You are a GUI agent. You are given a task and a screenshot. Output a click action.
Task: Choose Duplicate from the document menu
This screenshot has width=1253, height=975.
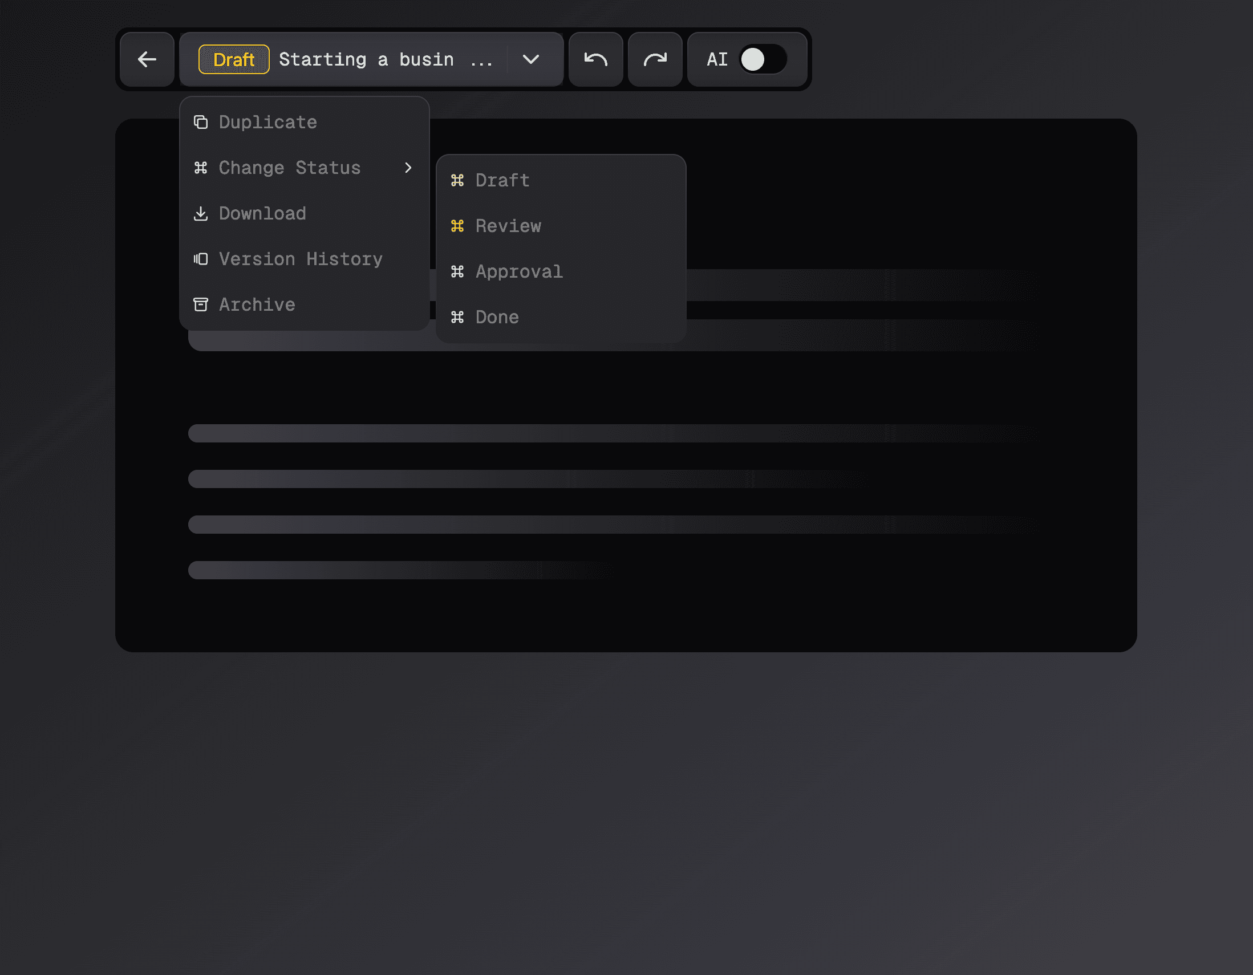(x=304, y=122)
